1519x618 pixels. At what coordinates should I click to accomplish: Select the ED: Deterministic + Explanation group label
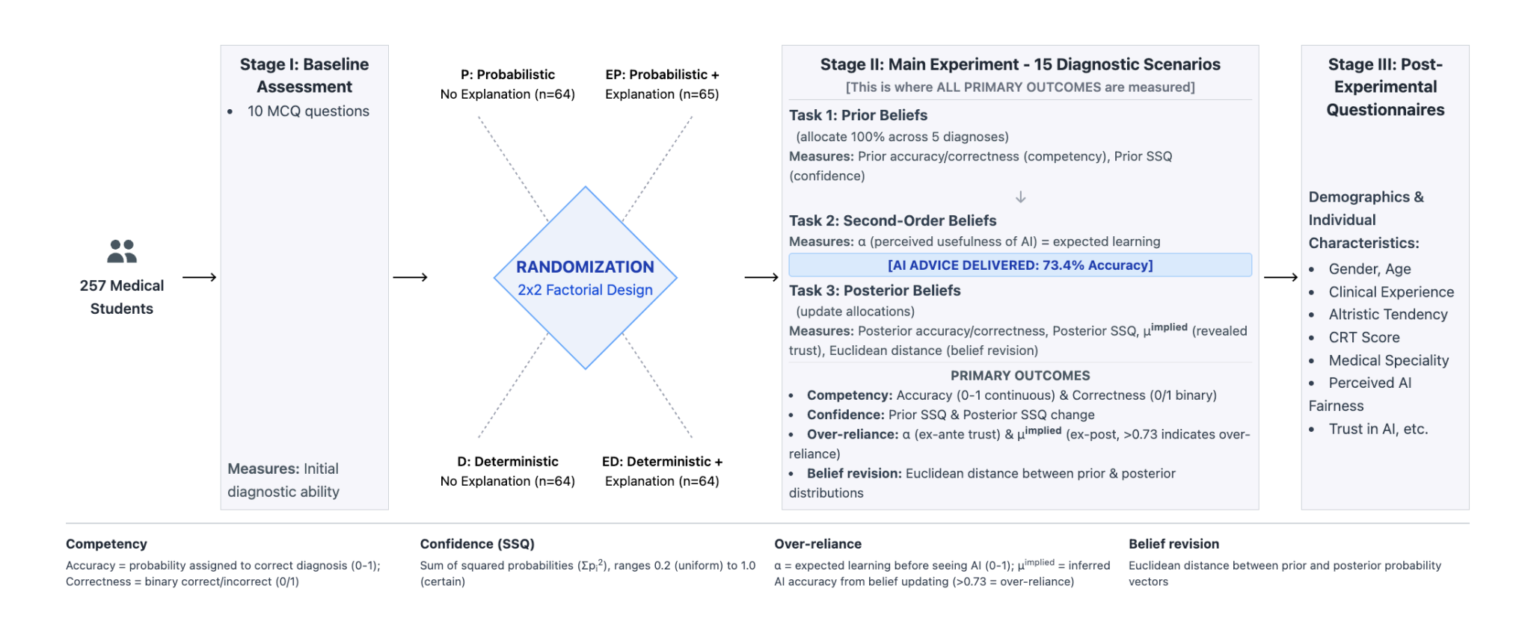click(662, 472)
